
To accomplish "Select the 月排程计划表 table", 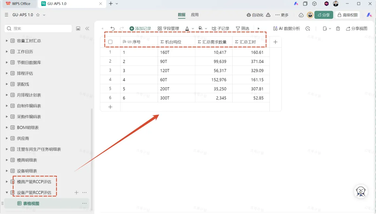I will pyautogui.click(x=29, y=95).
